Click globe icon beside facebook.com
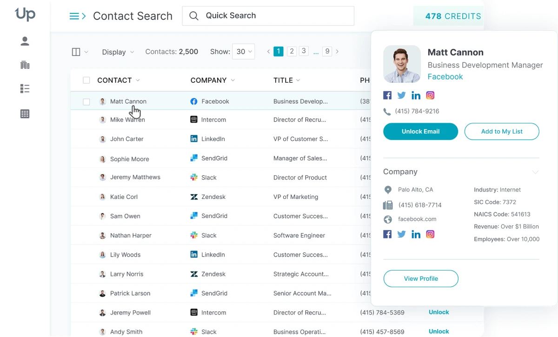Viewport: 558px width, 337px height. click(x=388, y=219)
